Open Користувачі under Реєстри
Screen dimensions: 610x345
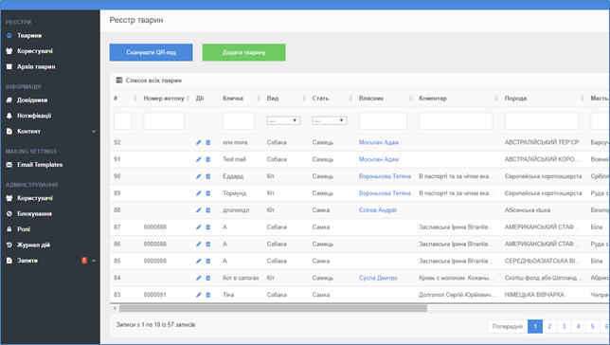point(35,51)
